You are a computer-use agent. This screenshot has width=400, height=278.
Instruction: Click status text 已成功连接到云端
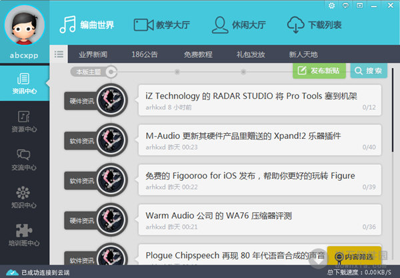(45, 273)
